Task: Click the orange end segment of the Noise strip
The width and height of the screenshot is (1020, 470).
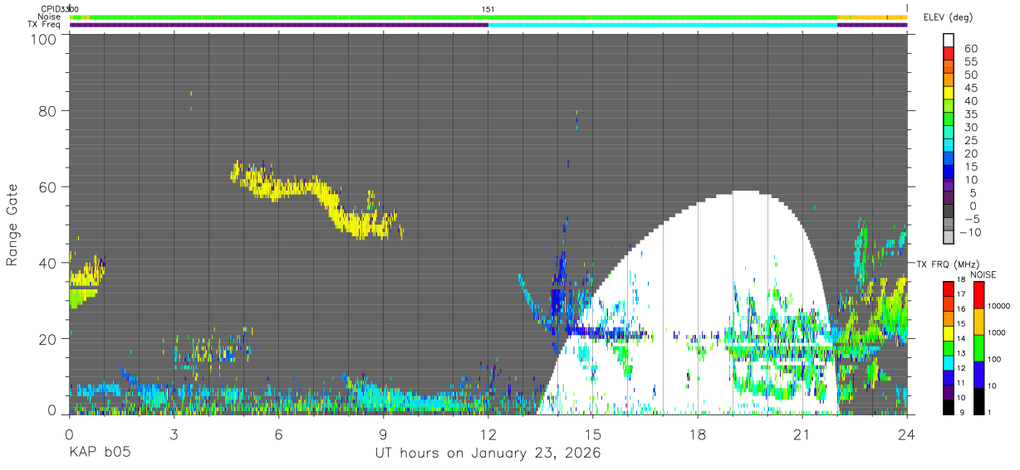Action: point(872,17)
